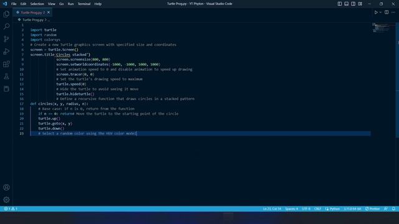Open the Customize Layout control

click(360, 4)
